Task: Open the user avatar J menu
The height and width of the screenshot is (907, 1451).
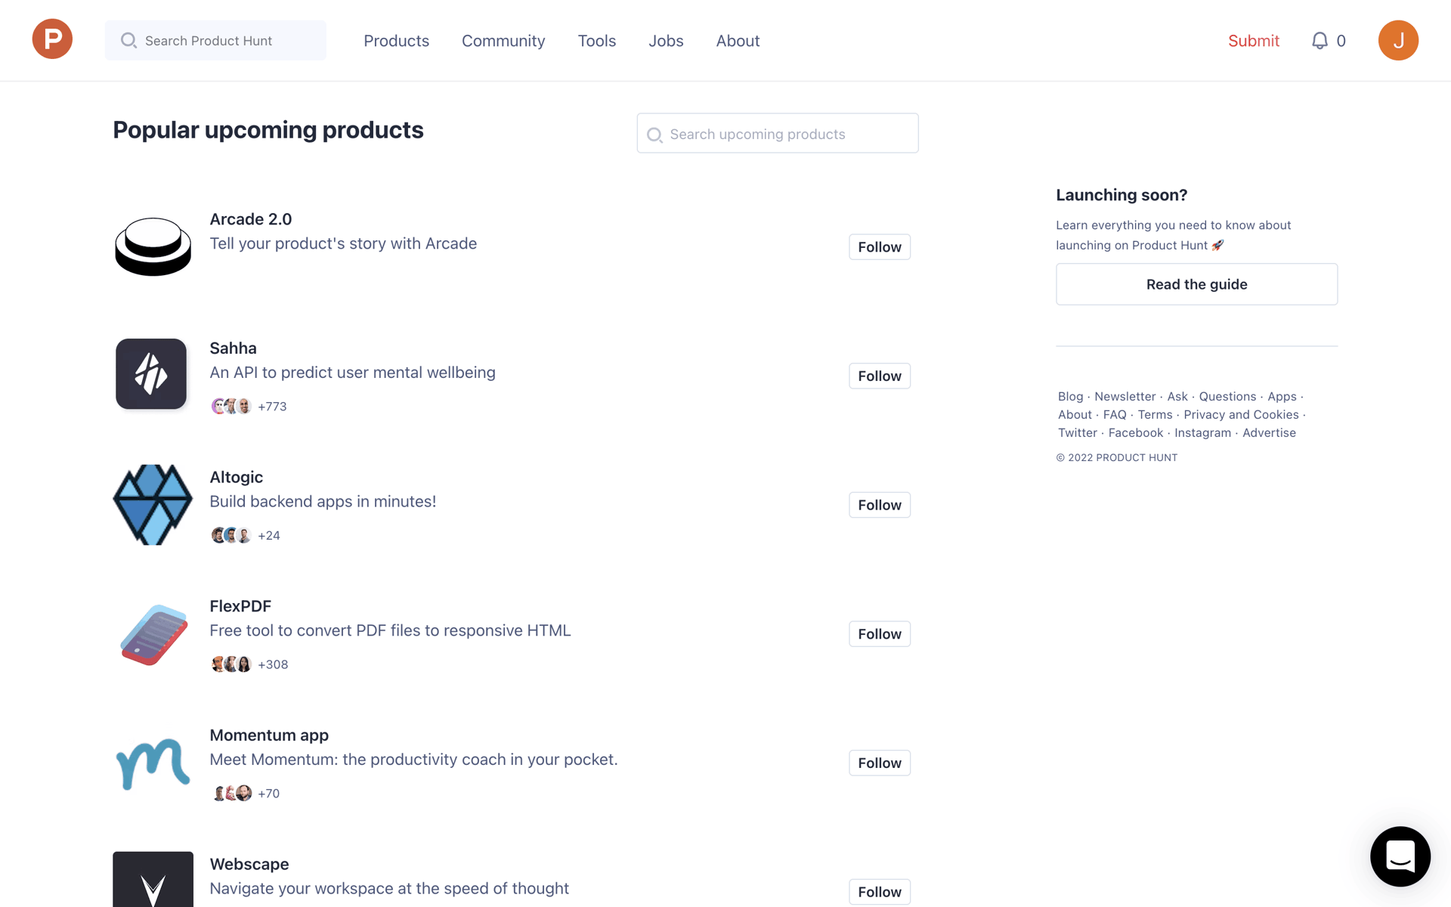Action: coord(1398,40)
